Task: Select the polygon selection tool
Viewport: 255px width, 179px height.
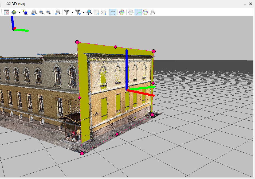Action: pos(104,12)
